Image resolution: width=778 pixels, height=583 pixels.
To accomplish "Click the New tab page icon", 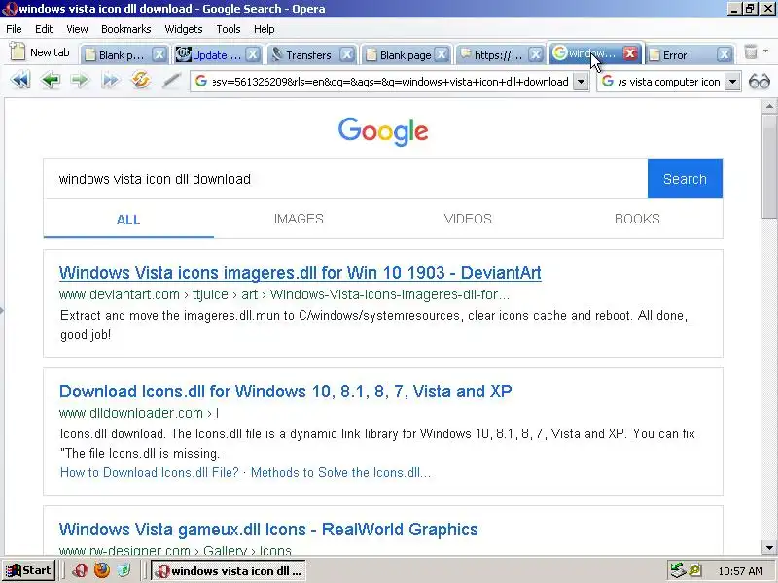I will 18,51.
